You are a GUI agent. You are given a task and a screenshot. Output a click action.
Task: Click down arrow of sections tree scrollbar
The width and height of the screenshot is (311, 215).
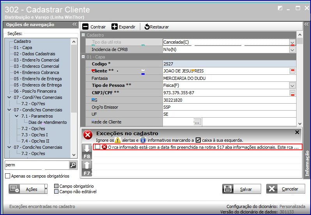[x=74, y=155]
